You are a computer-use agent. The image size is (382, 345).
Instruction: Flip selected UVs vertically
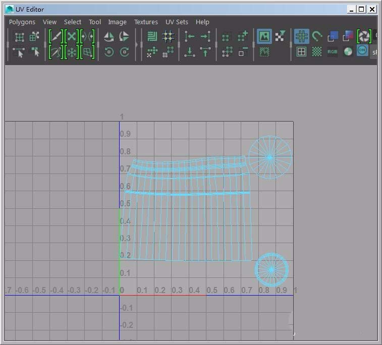click(x=124, y=37)
